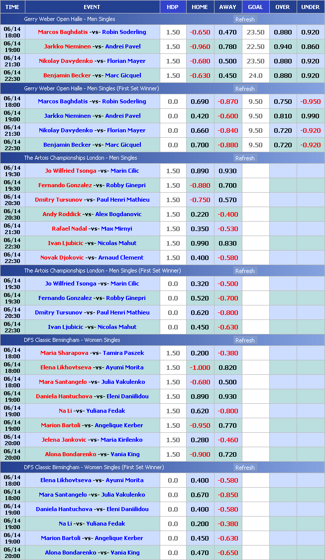Pick away odds -0.460 for Jankovic vs Kirilenko
Viewport: 325px width, 560px height.
[227, 440]
